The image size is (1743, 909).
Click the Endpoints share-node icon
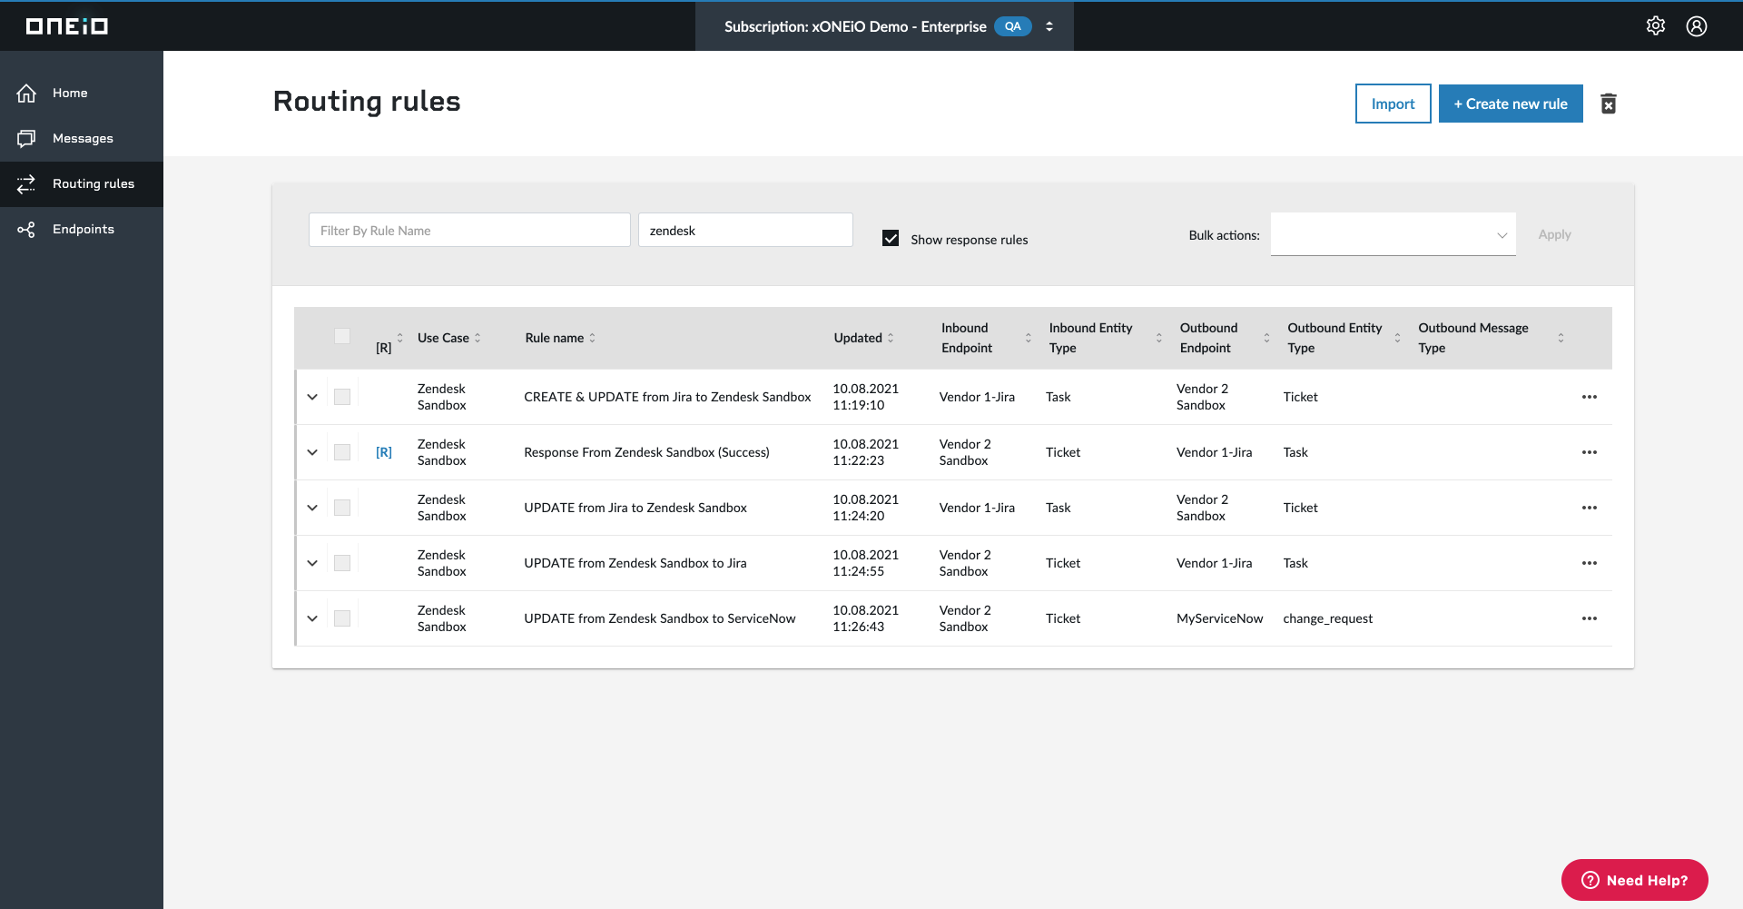(x=26, y=230)
